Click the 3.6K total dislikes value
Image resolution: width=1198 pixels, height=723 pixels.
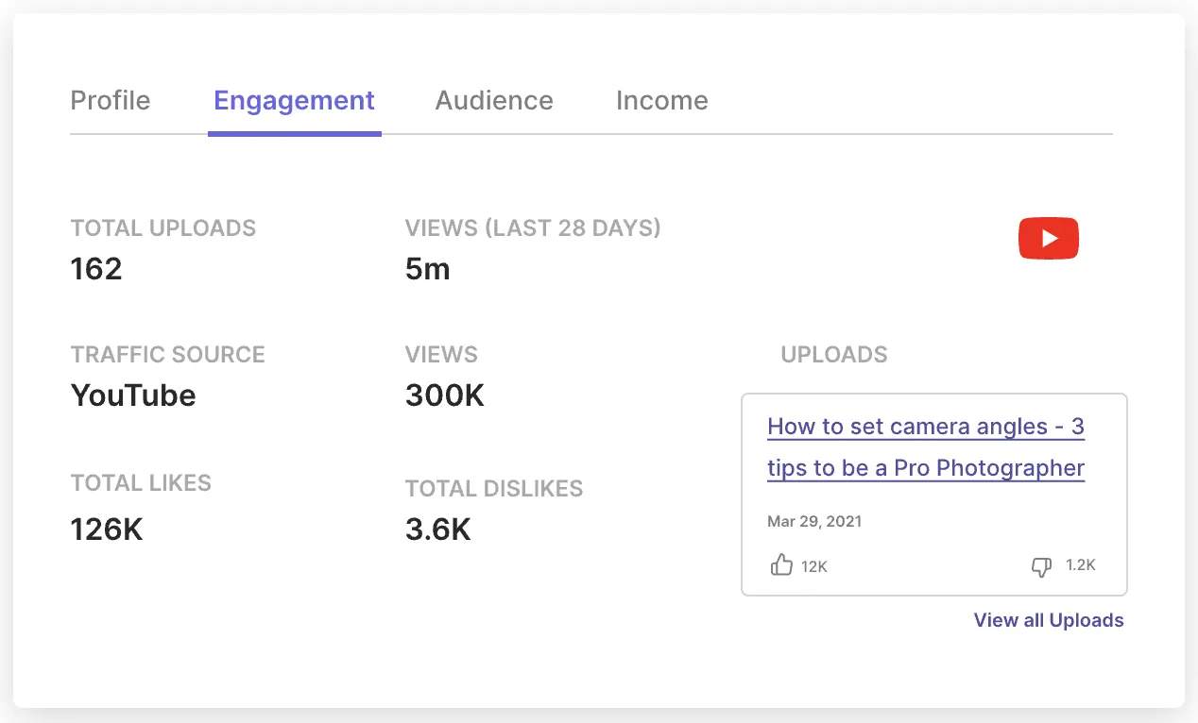pyautogui.click(x=438, y=530)
